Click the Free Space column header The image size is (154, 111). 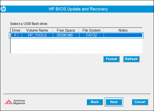coord(66,30)
